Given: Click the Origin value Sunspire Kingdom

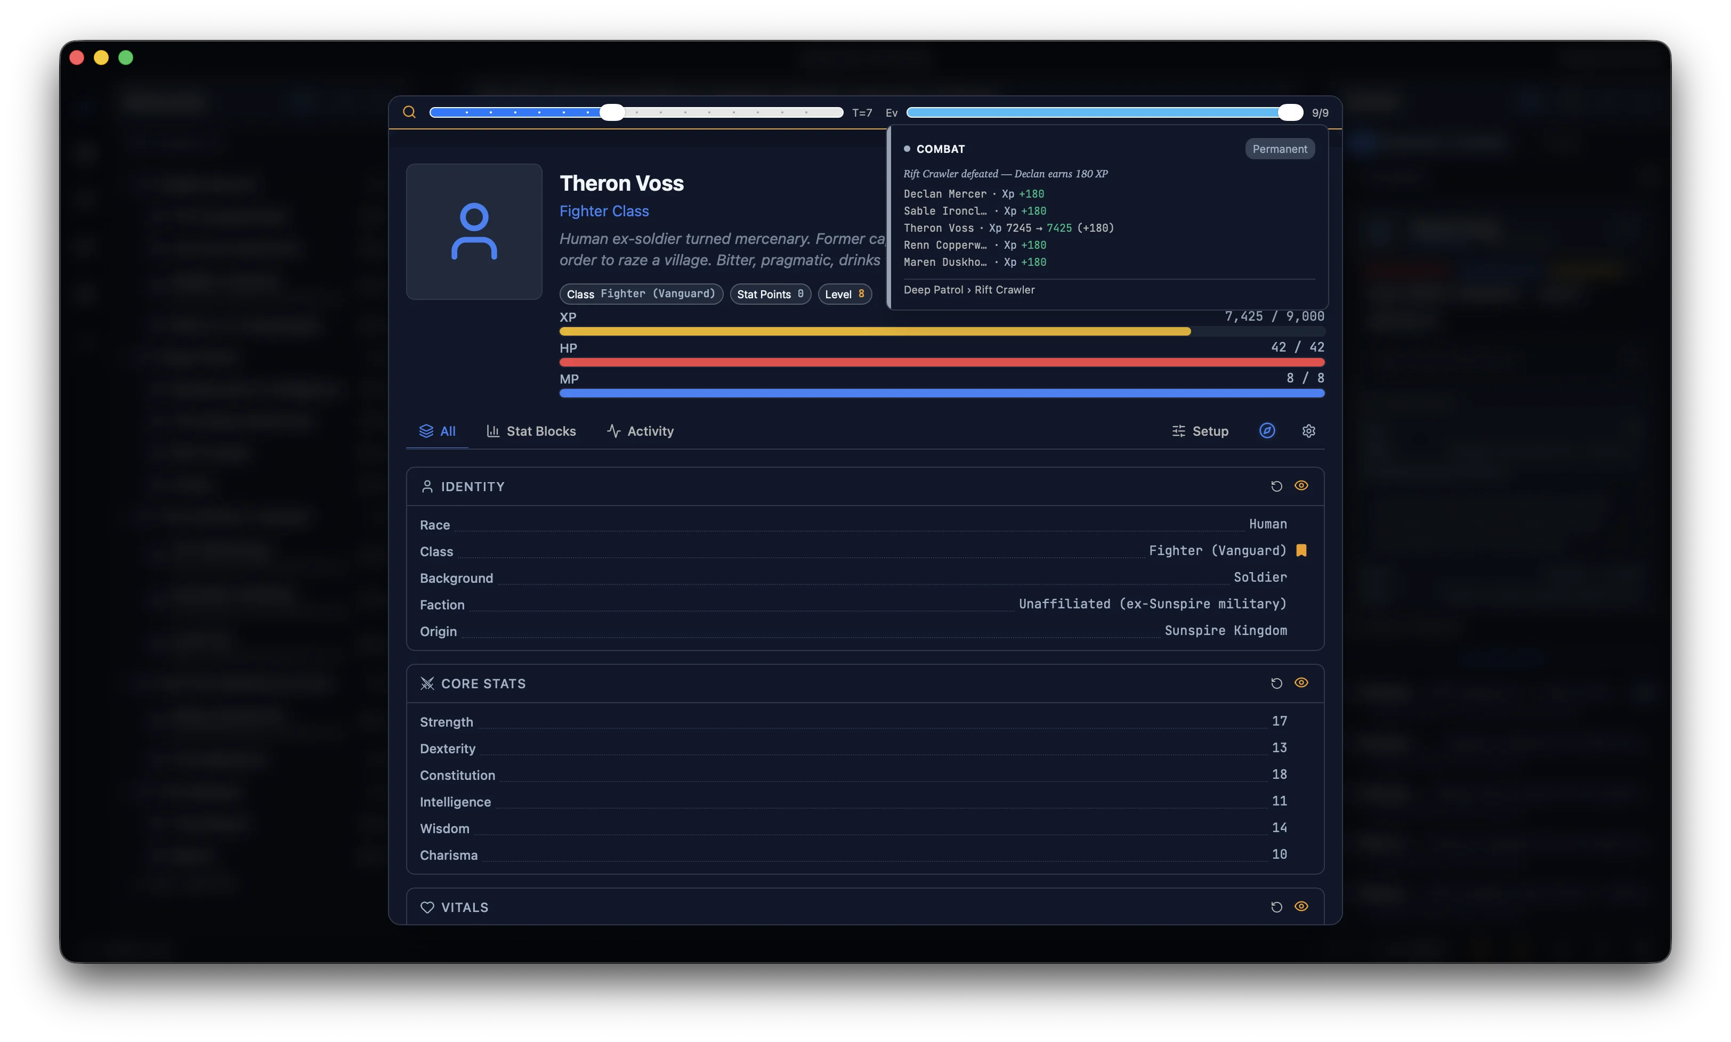Looking at the screenshot, I should [x=1225, y=631].
